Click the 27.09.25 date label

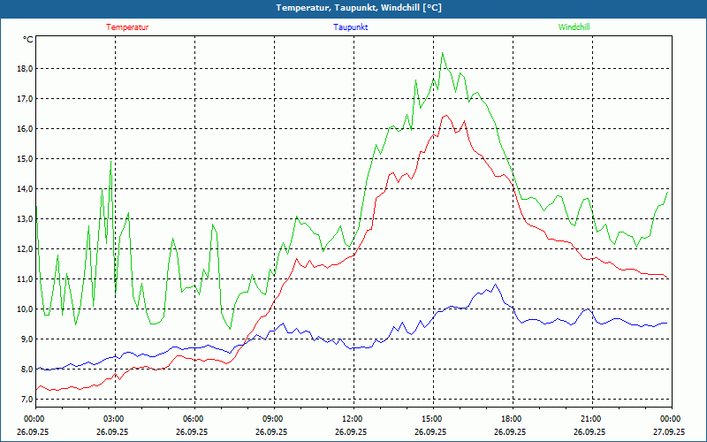[x=669, y=432]
